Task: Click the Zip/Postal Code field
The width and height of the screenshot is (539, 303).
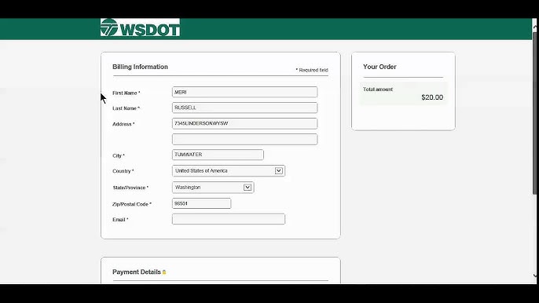Action: [x=201, y=203]
